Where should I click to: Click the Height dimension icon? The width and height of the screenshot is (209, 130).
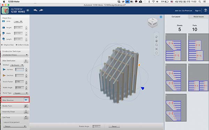[3, 28]
